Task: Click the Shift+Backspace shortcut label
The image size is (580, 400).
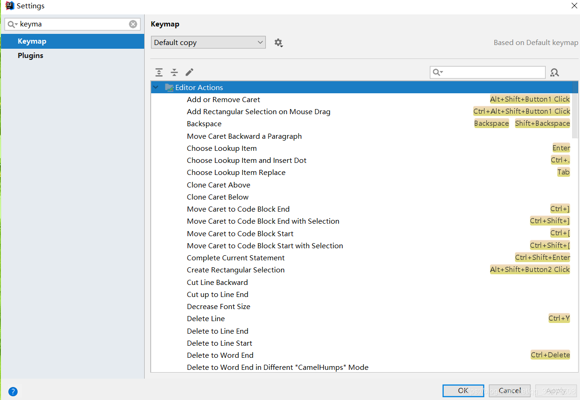Action: [542, 123]
